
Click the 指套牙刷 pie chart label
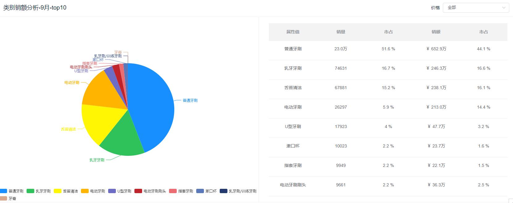[x=90, y=63]
